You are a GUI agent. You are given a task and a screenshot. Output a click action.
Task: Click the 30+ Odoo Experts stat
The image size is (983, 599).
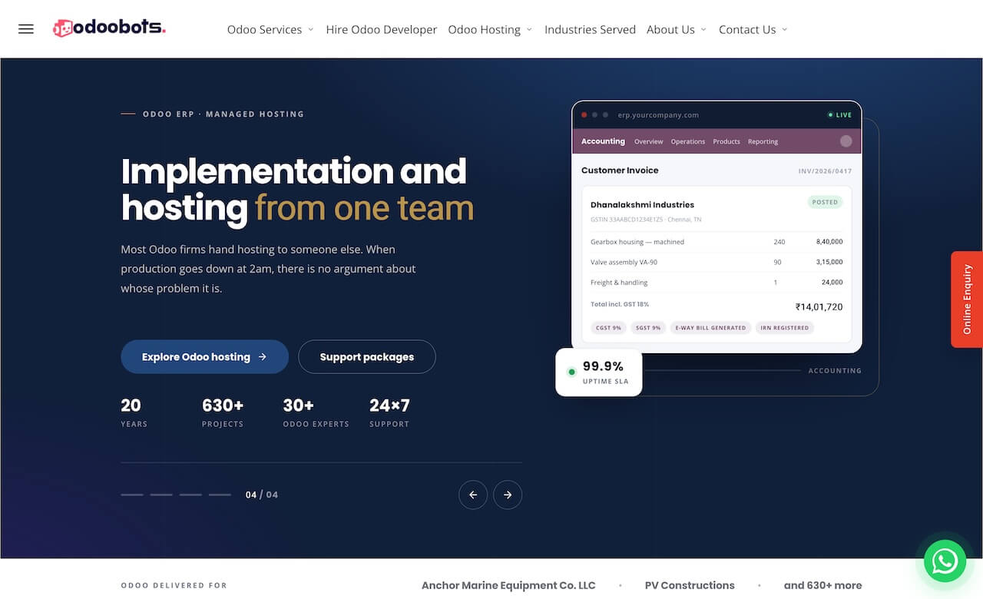316,412
